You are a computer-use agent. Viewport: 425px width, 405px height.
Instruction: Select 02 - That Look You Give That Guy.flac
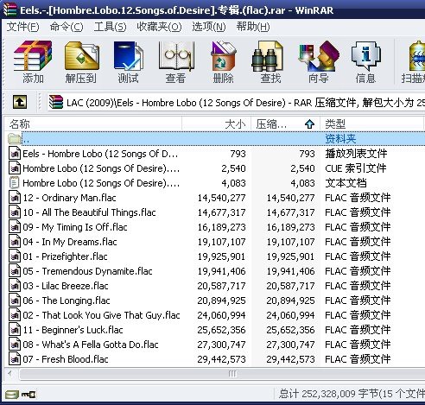101,315
